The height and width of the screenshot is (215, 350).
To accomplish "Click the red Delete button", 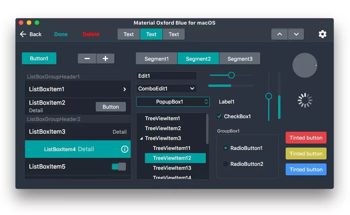I will [91, 34].
